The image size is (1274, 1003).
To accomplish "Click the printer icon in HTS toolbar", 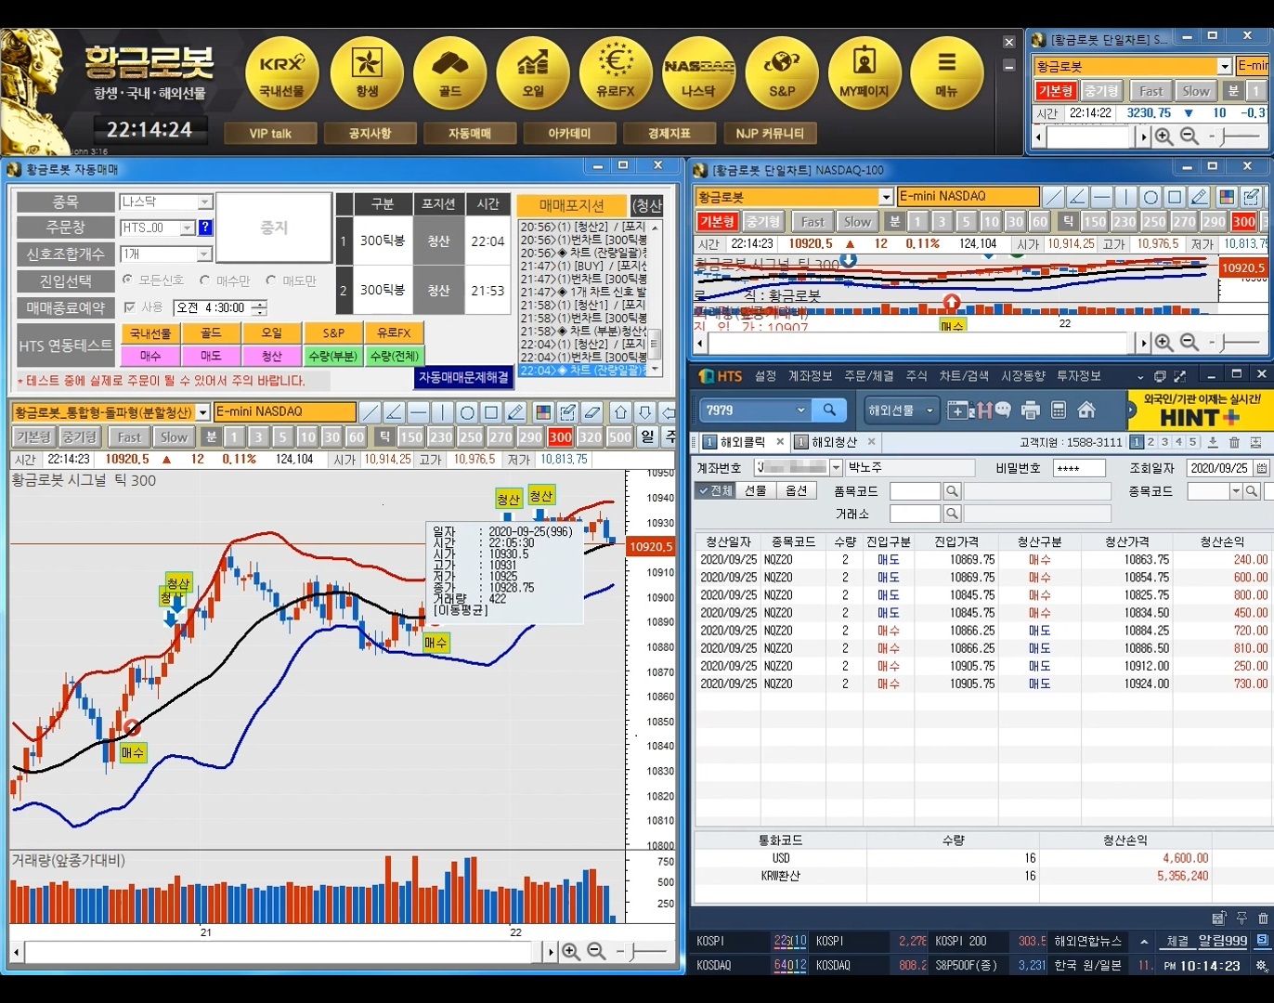I will point(1031,410).
